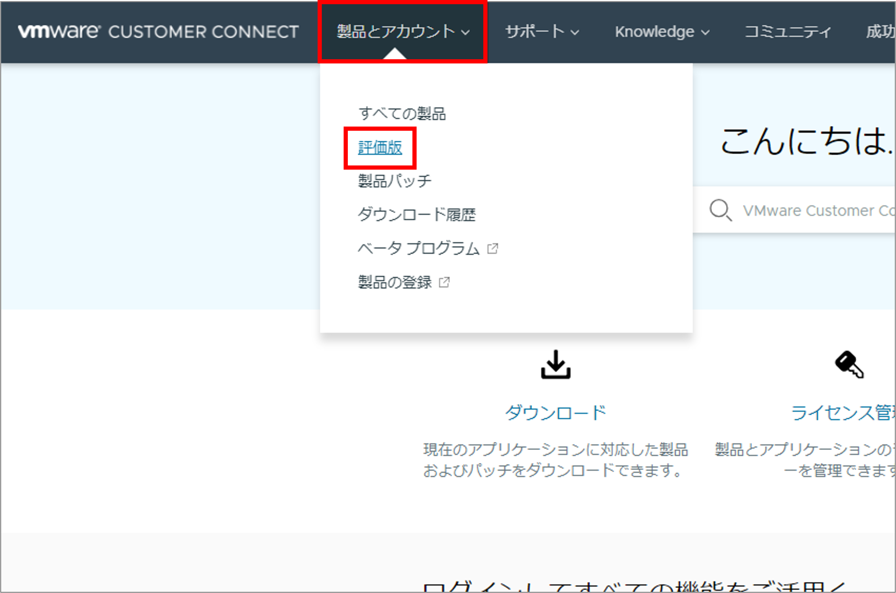
Task: Click the download arrow icon
Action: pyautogui.click(x=555, y=365)
